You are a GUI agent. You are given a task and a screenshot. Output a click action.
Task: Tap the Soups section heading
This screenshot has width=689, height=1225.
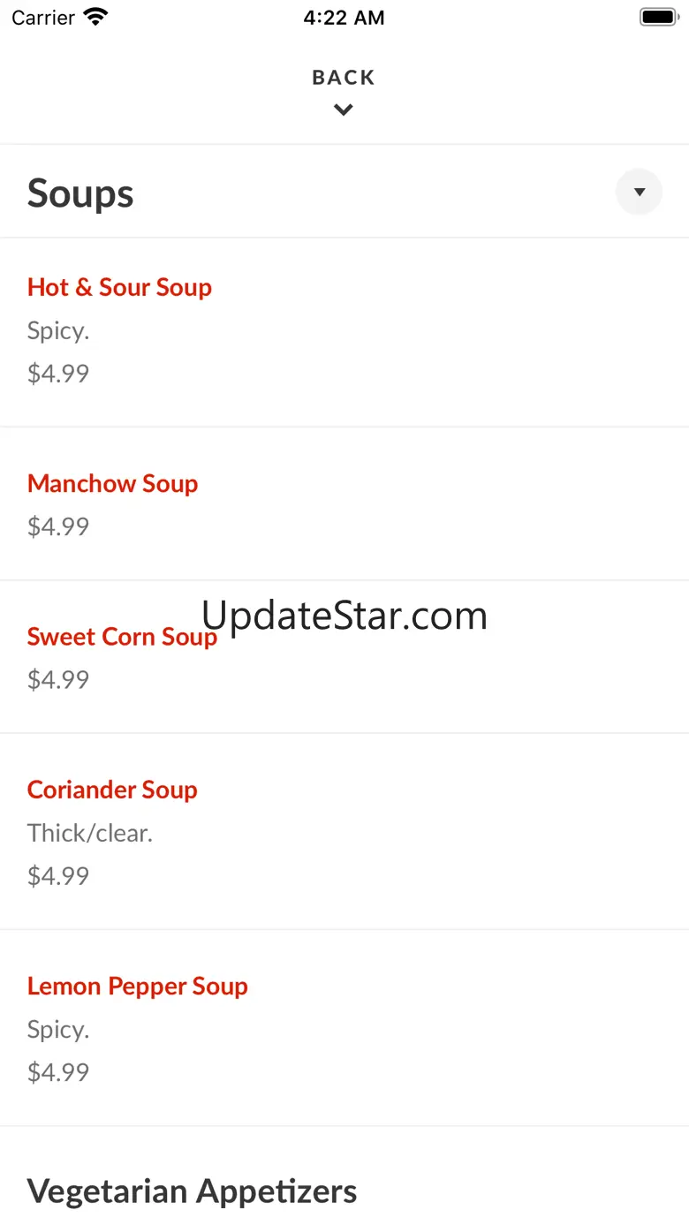click(x=80, y=193)
